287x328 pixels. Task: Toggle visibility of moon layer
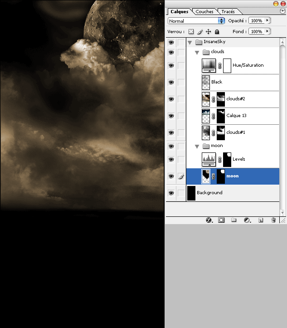[171, 176]
